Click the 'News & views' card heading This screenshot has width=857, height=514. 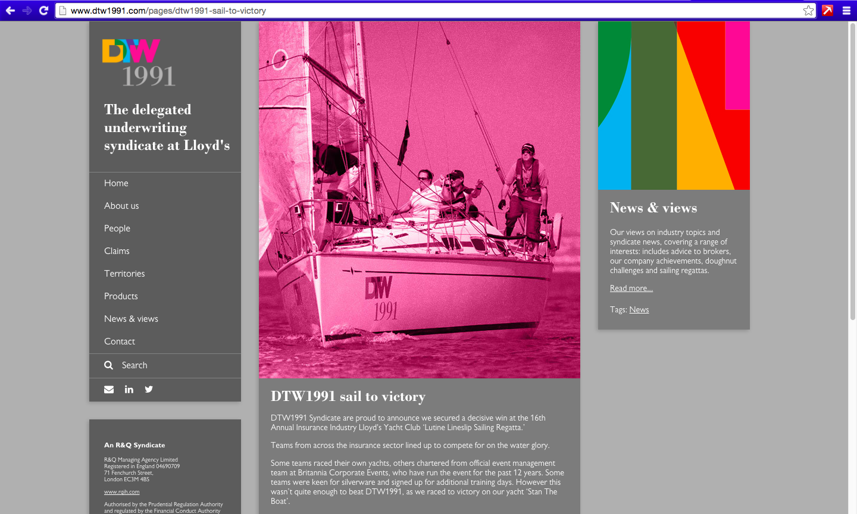tap(653, 208)
